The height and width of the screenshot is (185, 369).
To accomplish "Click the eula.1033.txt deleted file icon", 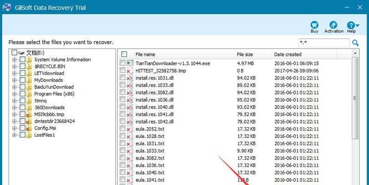I will coord(129,151).
